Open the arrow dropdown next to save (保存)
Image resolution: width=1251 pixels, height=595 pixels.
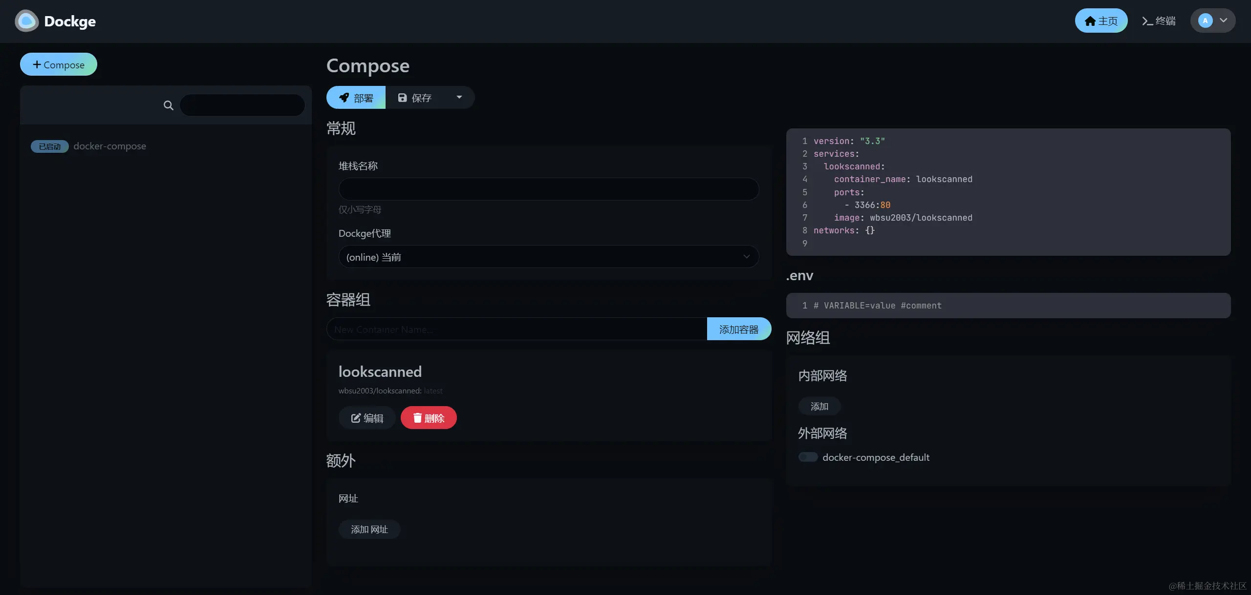[459, 97]
